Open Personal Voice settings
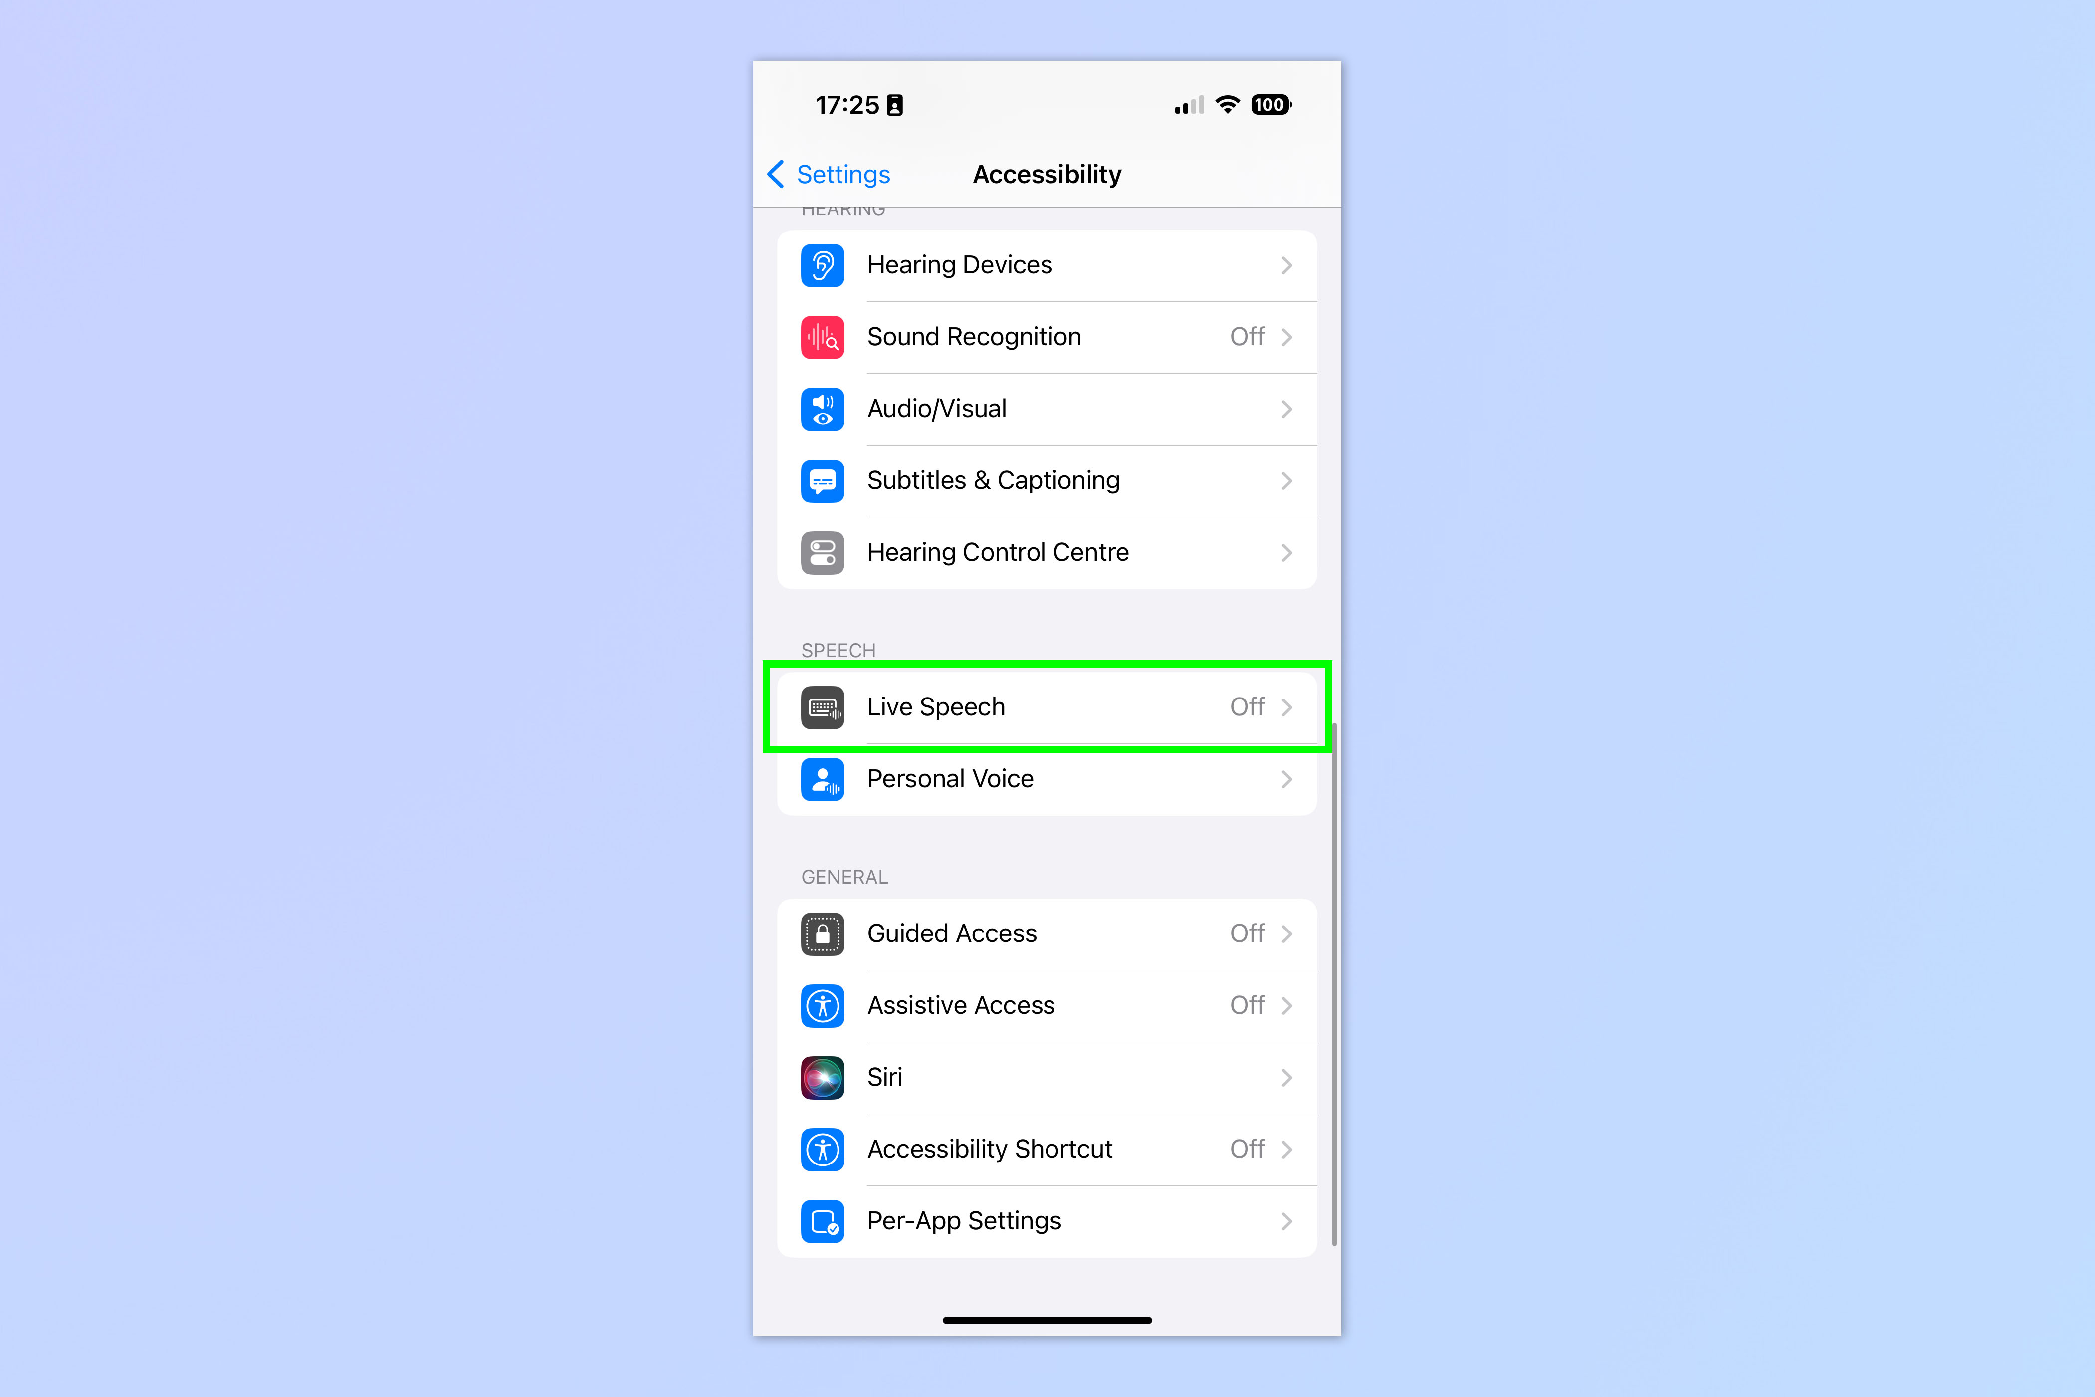This screenshot has height=1397, width=2095. (1047, 778)
